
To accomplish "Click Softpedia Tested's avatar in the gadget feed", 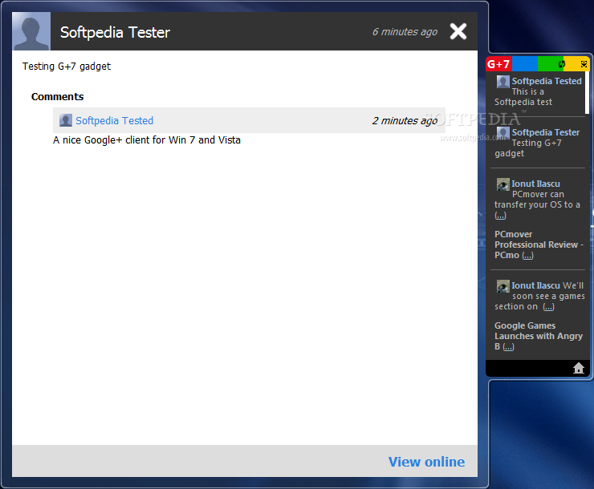I will point(503,82).
